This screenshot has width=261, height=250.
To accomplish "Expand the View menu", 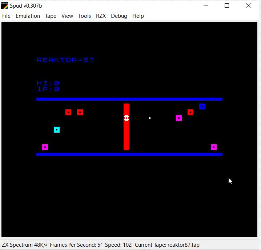I will (67, 16).
